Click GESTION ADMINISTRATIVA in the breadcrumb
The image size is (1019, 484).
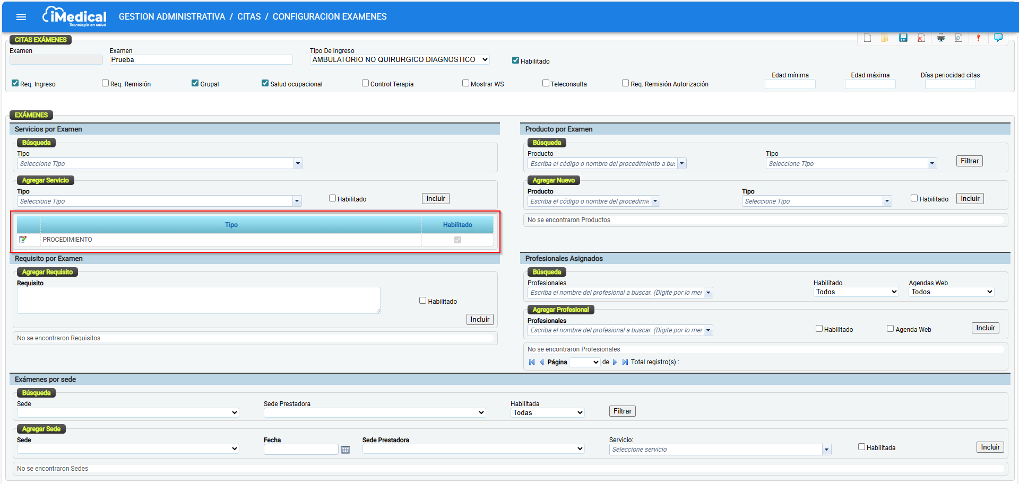172,17
